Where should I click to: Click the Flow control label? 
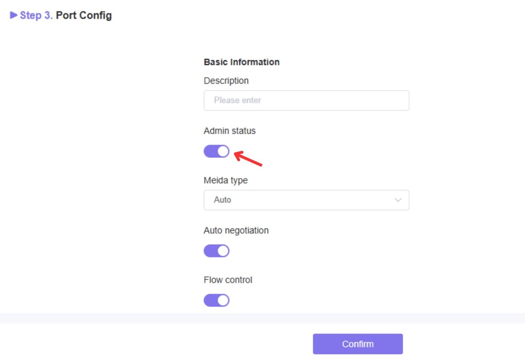point(228,280)
